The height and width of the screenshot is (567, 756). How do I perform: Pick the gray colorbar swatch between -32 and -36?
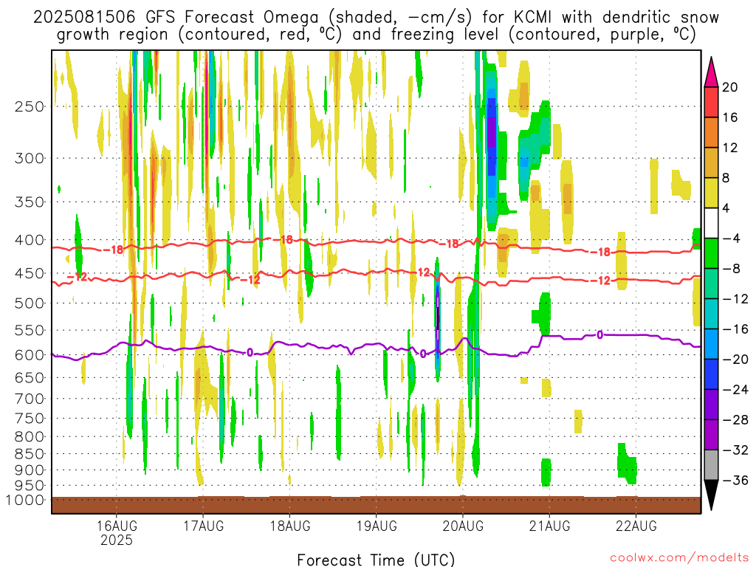point(711,465)
